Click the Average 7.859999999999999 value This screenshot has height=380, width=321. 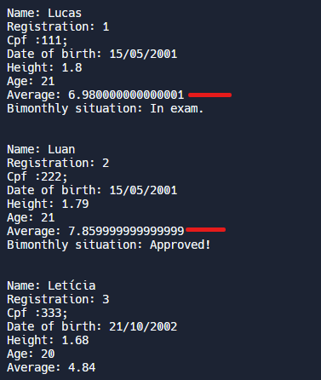click(126, 231)
